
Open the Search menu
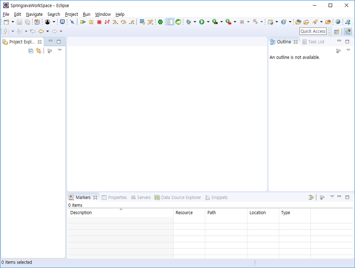pyautogui.click(x=54, y=14)
